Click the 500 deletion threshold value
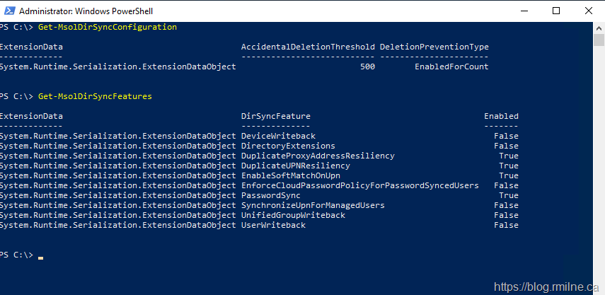This screenshot has width=605, height=295. point(367,66)
